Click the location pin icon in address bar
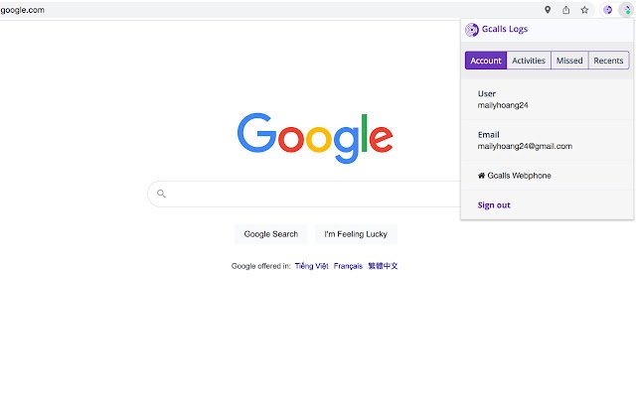 tap(548, 10)
